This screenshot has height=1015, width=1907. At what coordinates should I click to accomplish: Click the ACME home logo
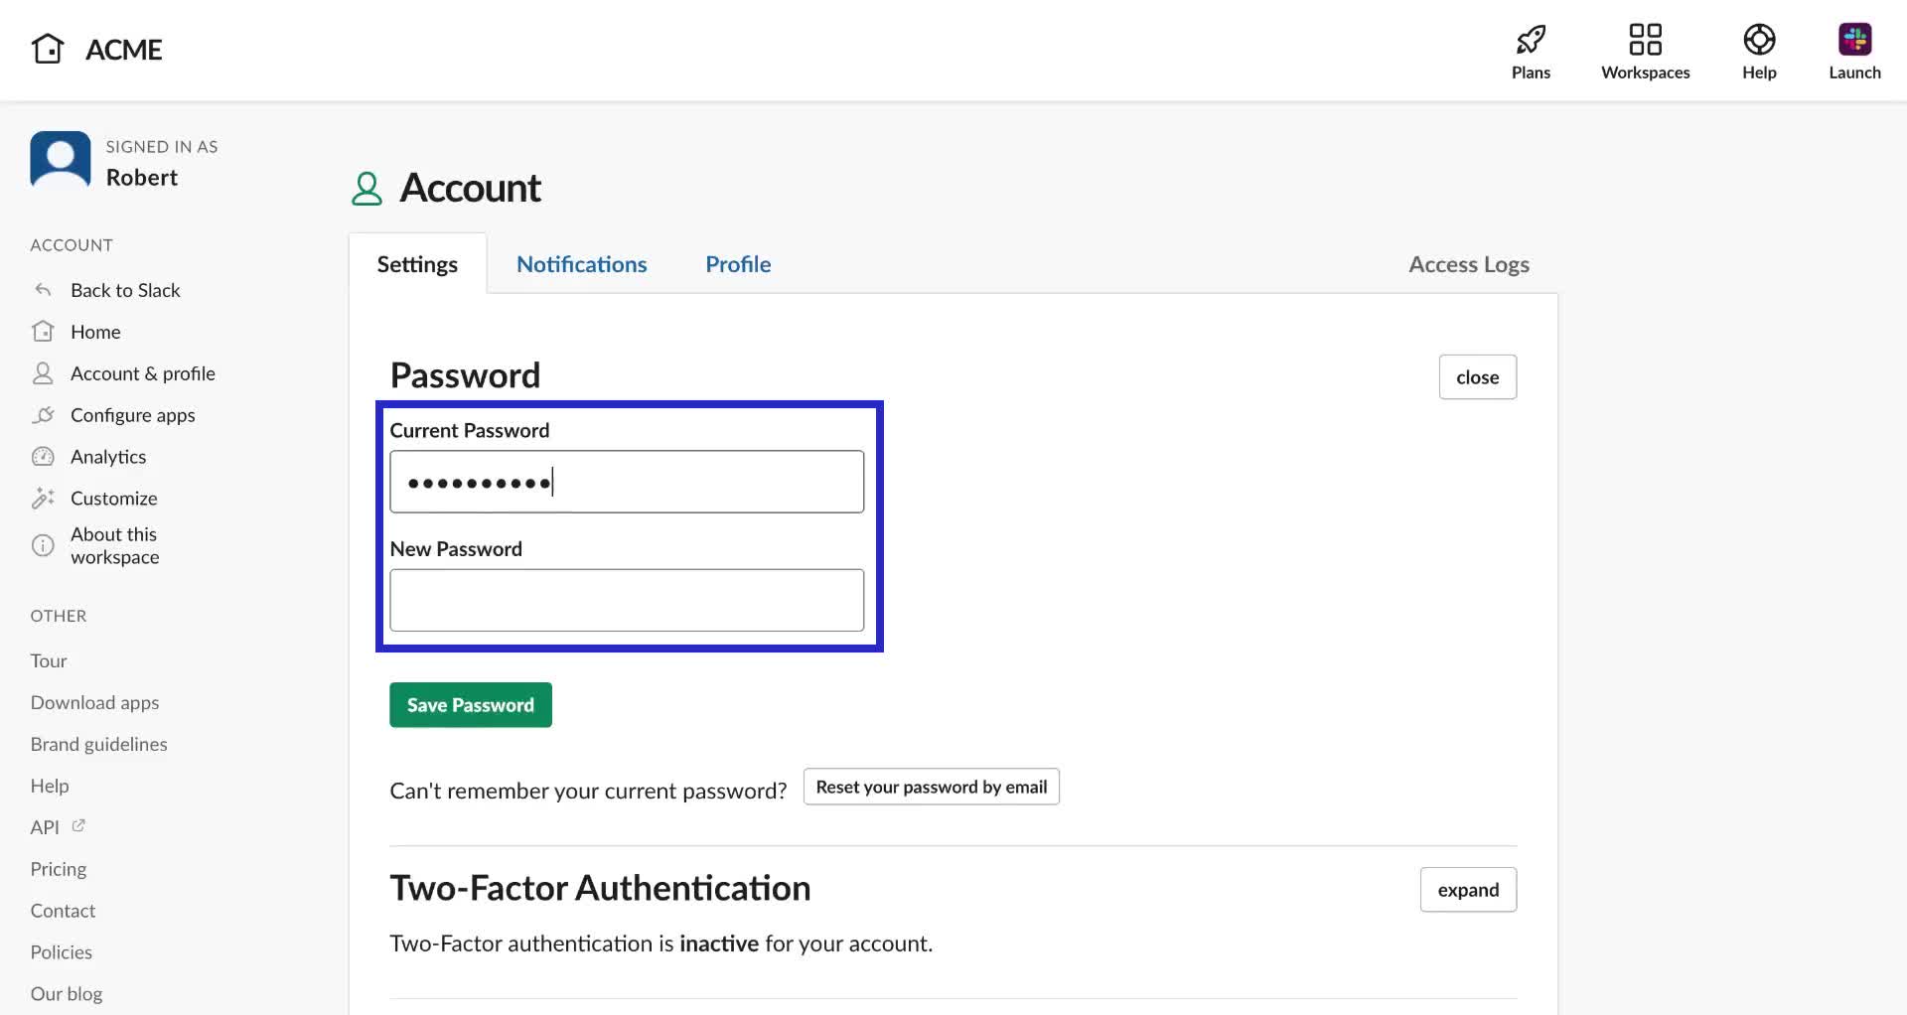tap(49, 48)
